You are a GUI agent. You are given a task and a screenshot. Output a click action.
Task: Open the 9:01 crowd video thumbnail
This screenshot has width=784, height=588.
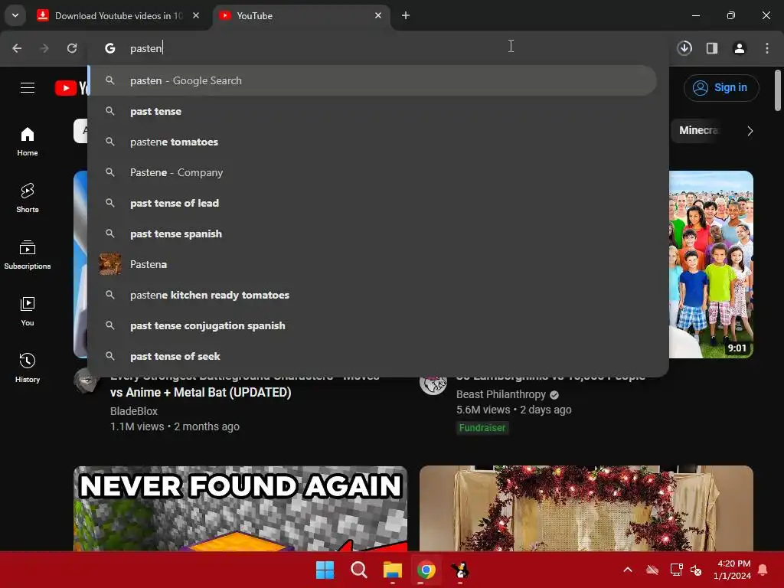coord(711,264)
